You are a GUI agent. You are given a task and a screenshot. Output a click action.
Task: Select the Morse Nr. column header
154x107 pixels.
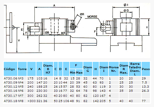(114, 69)
